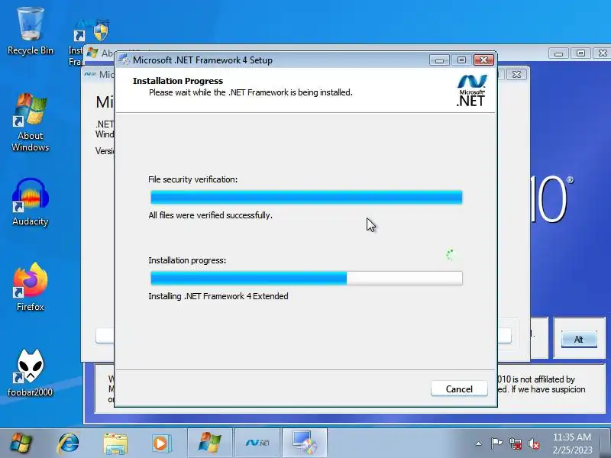Open the network status tray icon
611x458 pixels.
516,443
